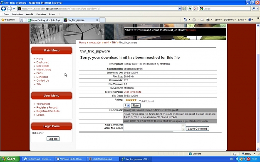260x162 pixels.
Task: Click the Your Comment text area
Action: 154,127
